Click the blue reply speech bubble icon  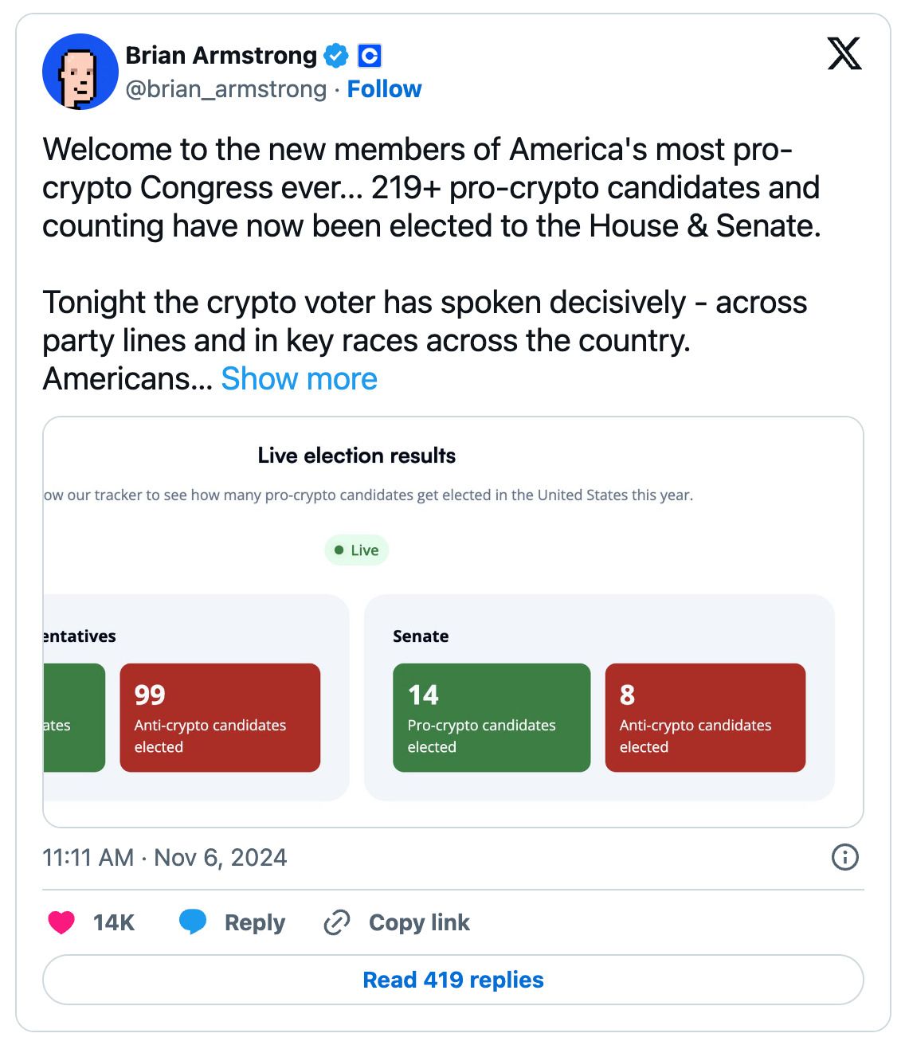(x=193, y=922)
